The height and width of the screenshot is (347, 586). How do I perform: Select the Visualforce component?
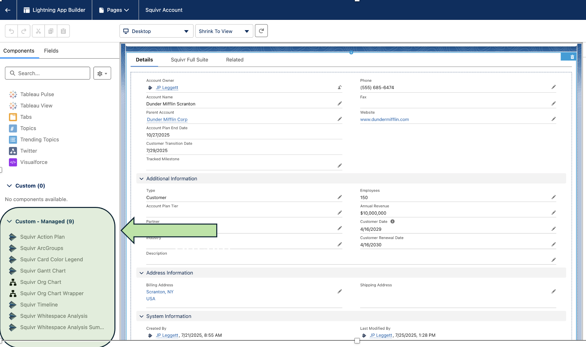coord(34,162)
